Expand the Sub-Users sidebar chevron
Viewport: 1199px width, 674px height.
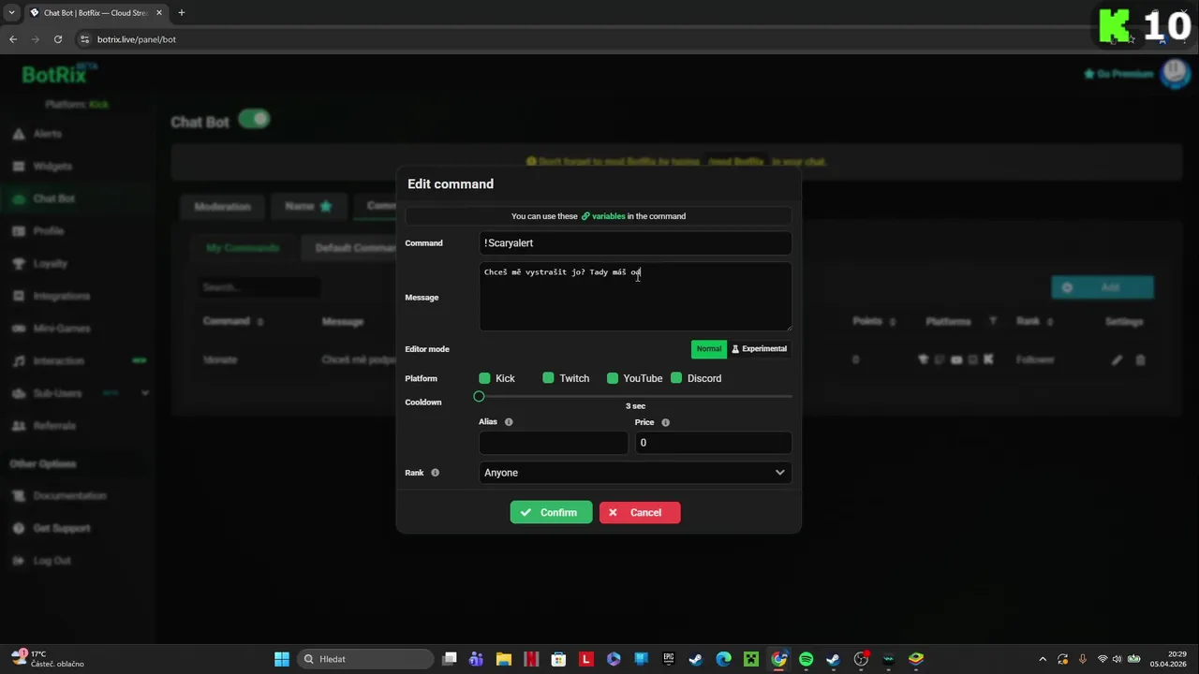[x=144, y=393]
